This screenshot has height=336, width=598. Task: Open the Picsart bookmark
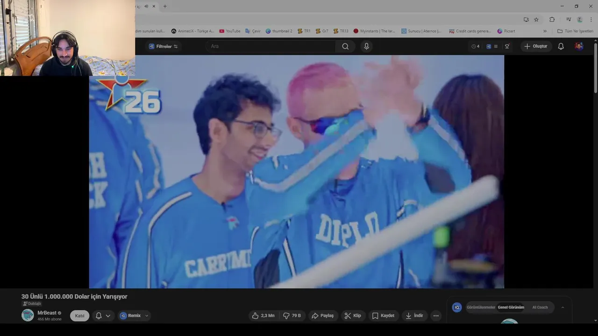coord(506,31)
